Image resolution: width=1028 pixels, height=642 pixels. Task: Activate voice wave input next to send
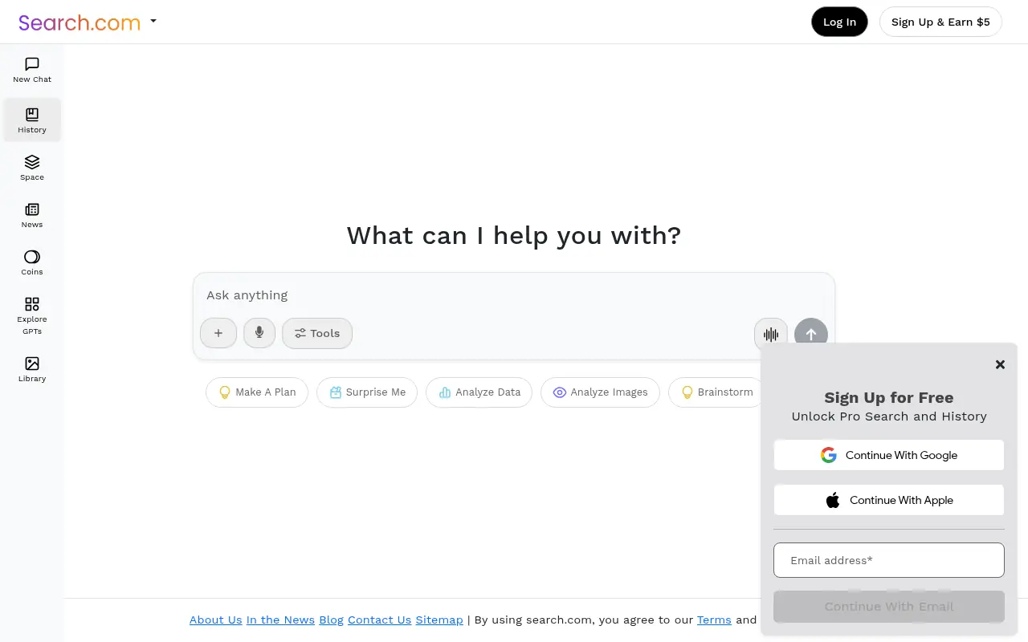point(770,333)
